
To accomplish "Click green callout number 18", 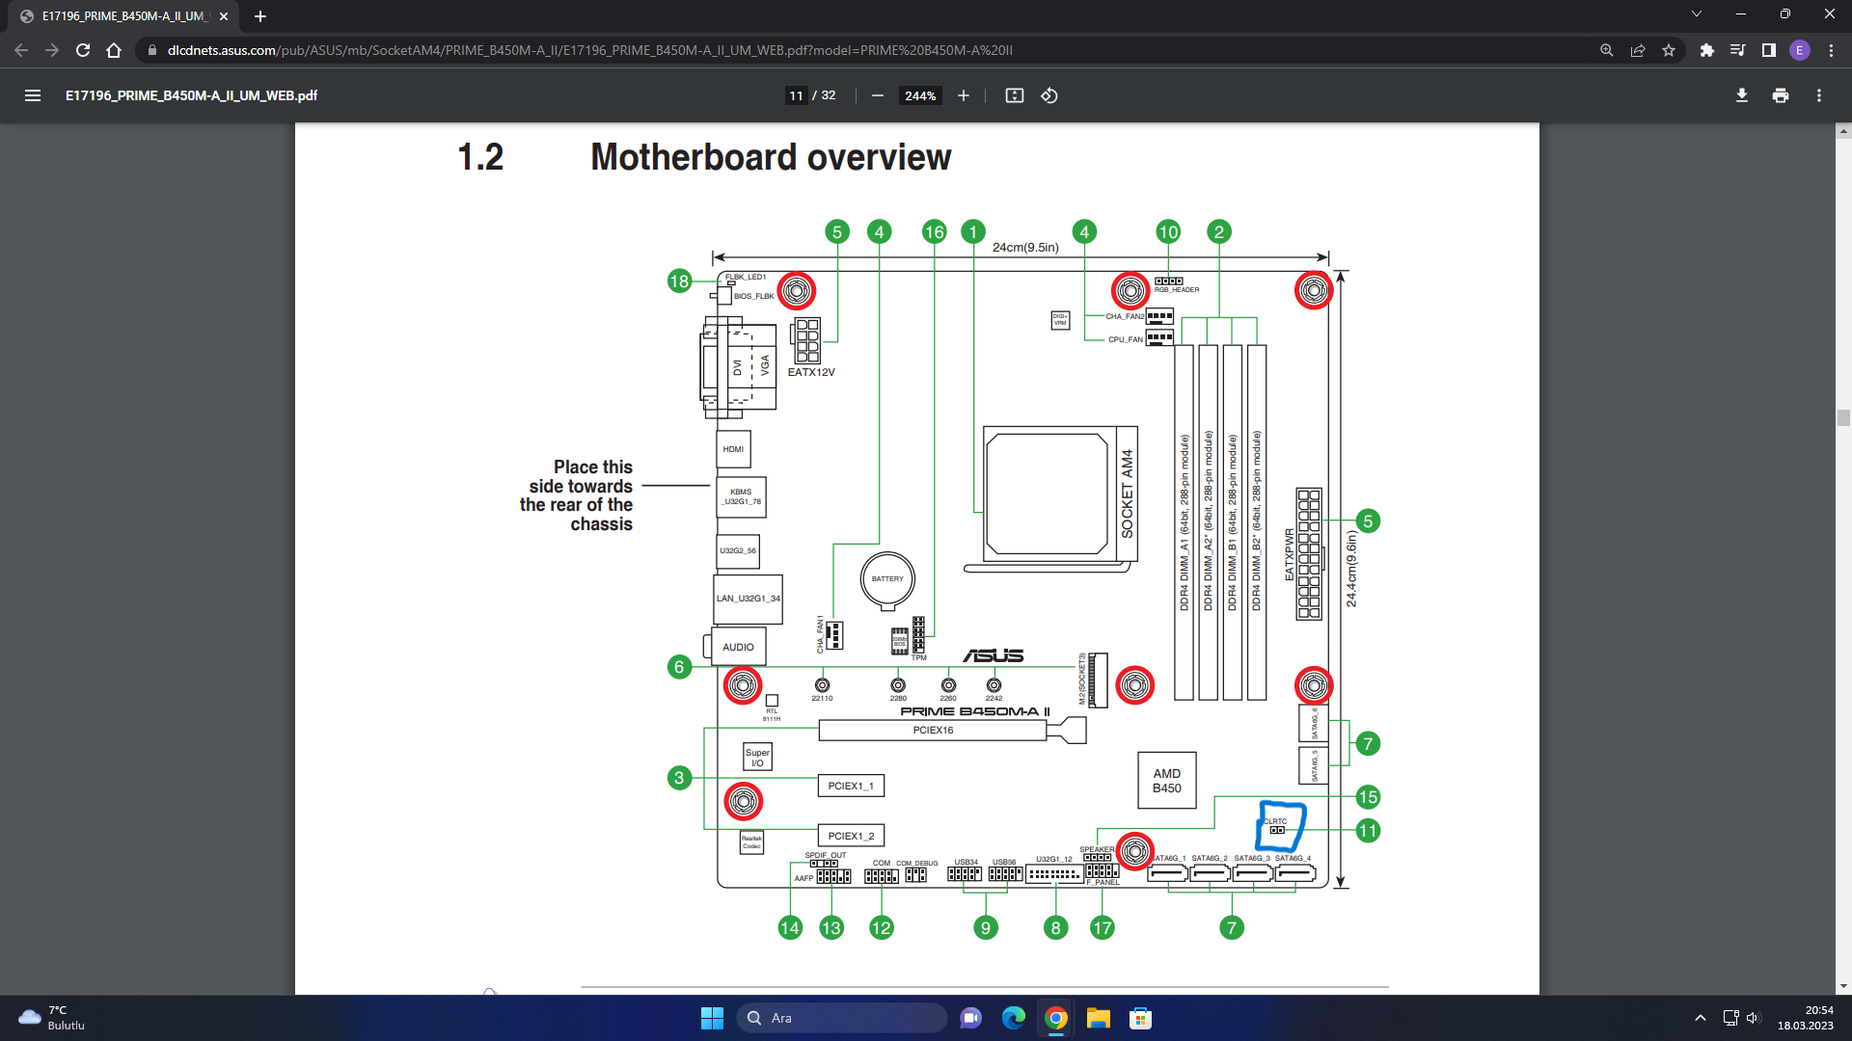I will click(679, 280).
